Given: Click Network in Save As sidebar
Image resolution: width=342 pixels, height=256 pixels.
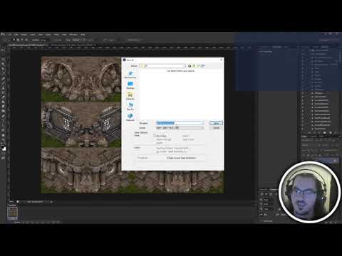Looking at the screenshot, I should tap(130, 117).
